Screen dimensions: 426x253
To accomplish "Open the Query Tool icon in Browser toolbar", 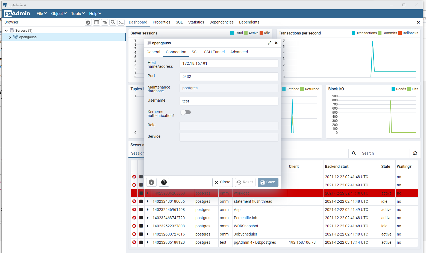I will point(88,22).
